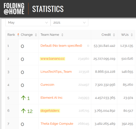Click sort arrows next to Change
Image resolution: width=136 pixels, height=129 pixels.
36,35
